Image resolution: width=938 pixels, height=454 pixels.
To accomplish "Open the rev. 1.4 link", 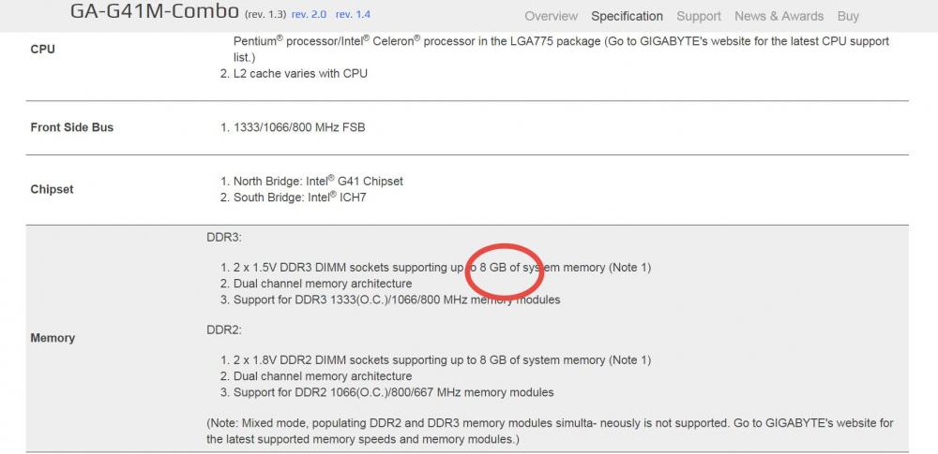I will pyautogui.click(x=353, y=14).
